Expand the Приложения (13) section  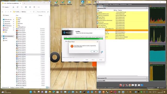point(147,78)
